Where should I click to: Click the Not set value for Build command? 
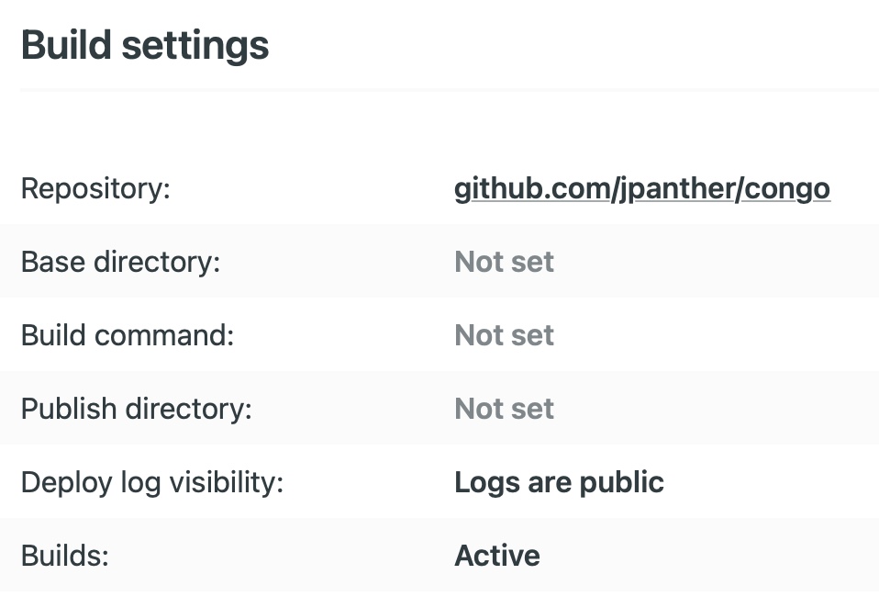[504, 335]
